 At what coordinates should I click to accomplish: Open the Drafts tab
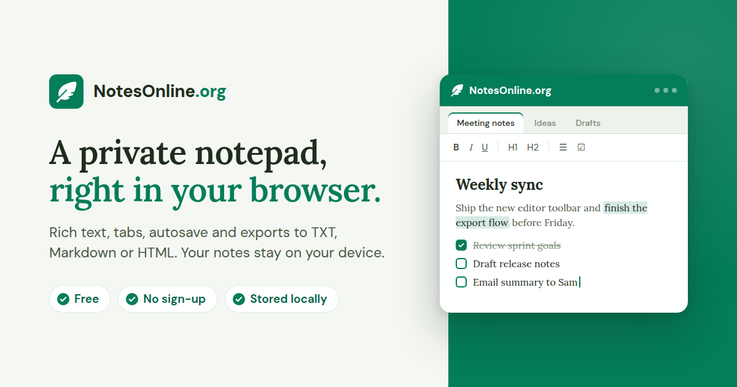click(588, 123)
